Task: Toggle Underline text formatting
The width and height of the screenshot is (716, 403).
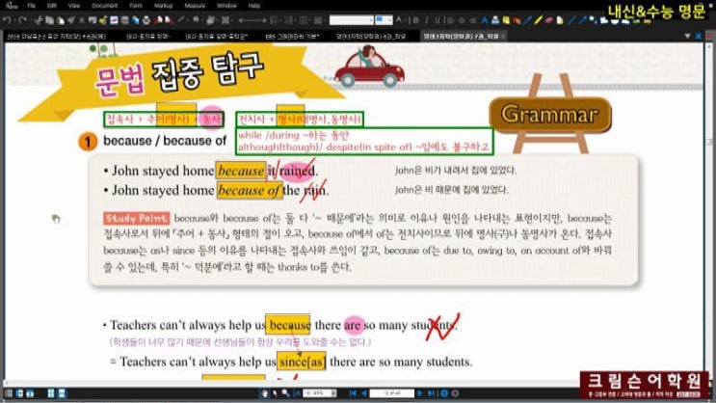Action: click(438, 20)
